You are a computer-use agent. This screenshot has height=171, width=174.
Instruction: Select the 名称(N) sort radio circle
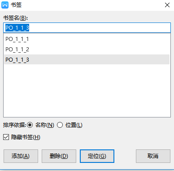[x=30, y=125]
